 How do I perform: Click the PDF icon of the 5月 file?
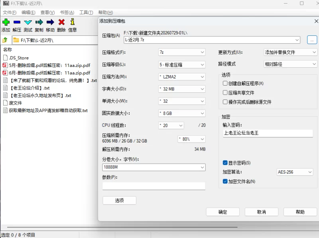pos(5,65)
